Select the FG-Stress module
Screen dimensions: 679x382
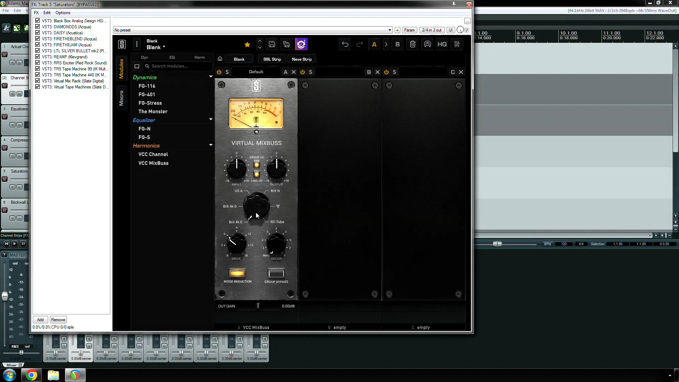click(150, 103)
